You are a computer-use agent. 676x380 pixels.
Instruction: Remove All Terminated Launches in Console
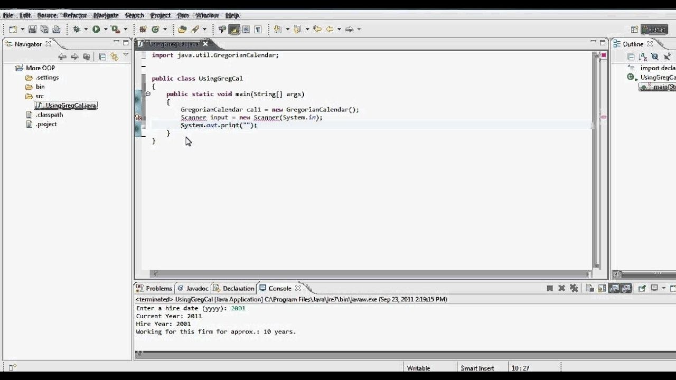click(574, 288)
